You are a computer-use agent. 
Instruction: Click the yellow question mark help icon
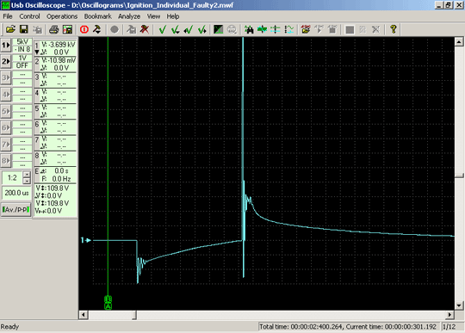[x=394, y=29]
